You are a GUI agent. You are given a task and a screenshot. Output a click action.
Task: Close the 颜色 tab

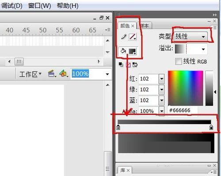click(x=133, y=26)
